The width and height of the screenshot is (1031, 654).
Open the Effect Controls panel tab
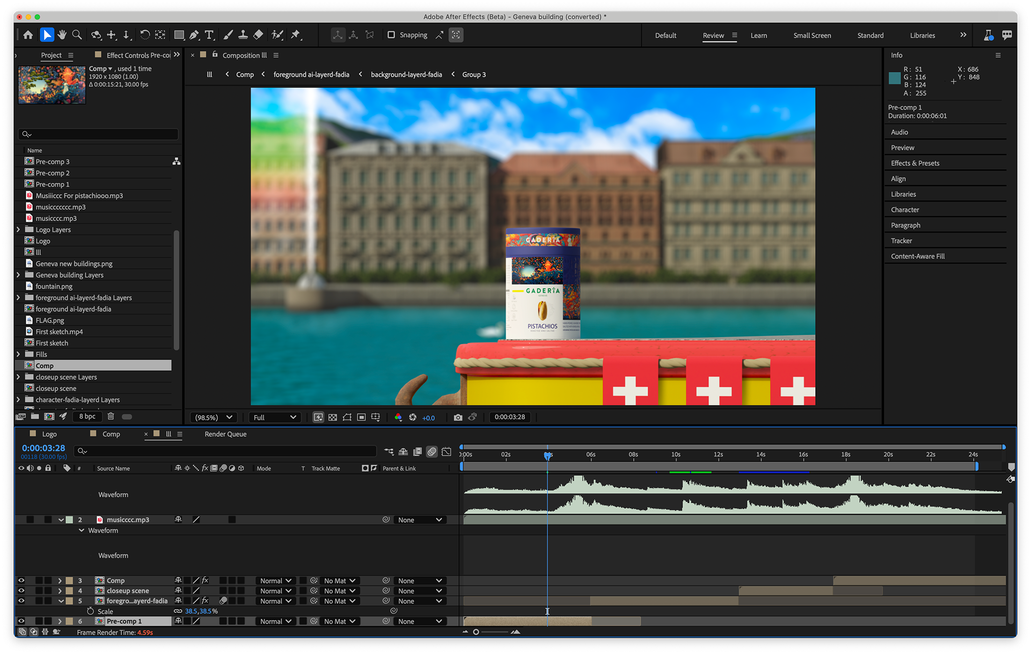(139, 55)
